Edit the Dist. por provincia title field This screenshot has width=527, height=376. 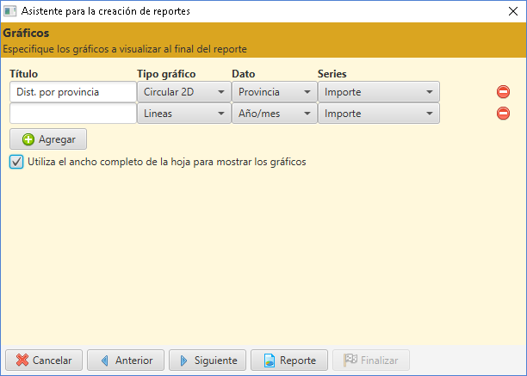click(x=73, y=92)
